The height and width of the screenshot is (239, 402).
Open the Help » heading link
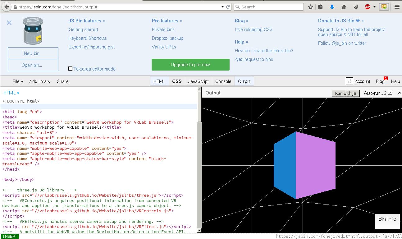coord(241,42)
